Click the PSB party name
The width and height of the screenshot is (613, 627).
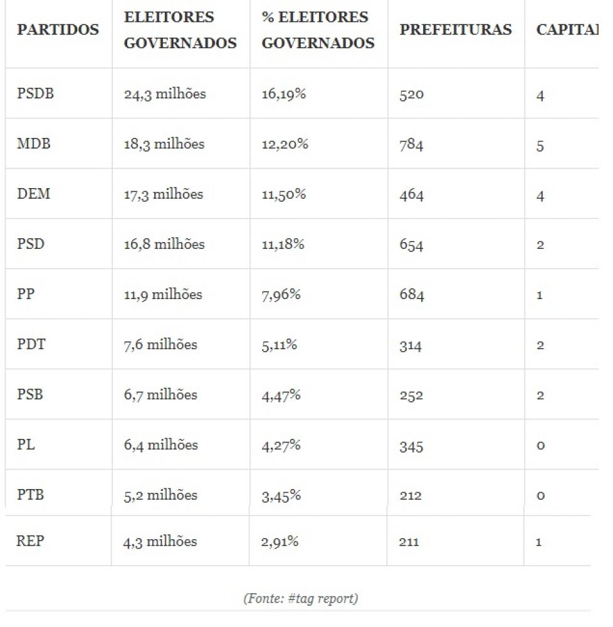click(x=30, y=395)
